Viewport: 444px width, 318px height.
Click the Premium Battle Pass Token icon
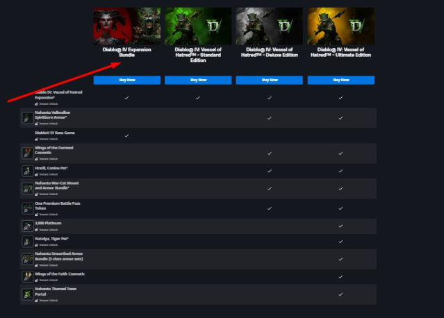(x=28, y=208)
